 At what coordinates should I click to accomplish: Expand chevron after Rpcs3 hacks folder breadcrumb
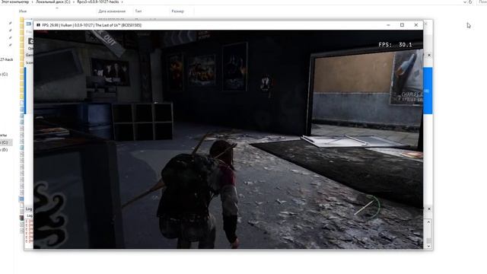coord(122,2)
